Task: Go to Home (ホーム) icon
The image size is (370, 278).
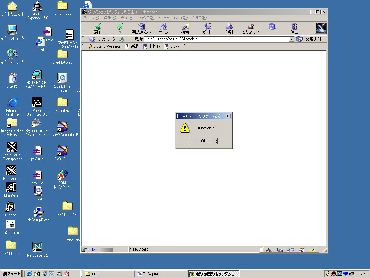Action: point(163,27)
